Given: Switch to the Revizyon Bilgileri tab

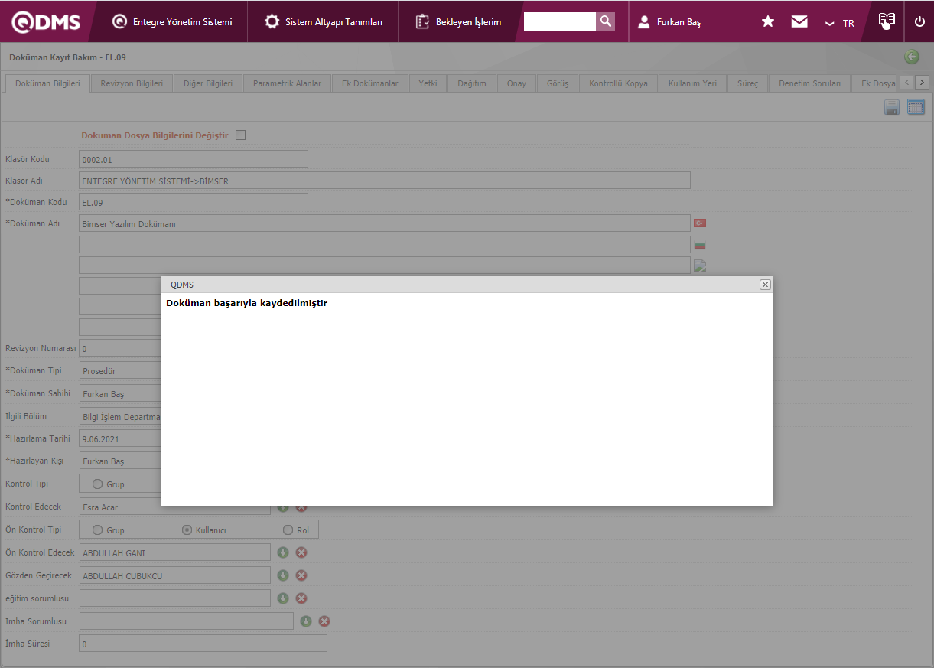Looking at the screenshot, I should pos(132,83).
